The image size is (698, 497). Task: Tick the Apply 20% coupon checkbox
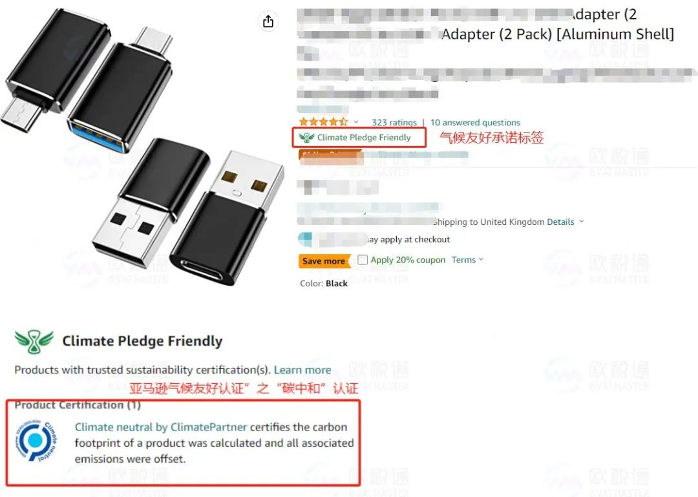click(x=363, y=260)
